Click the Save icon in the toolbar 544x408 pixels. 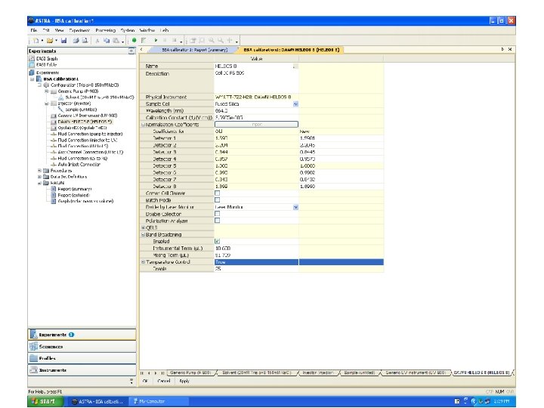[x=63, y=39]
